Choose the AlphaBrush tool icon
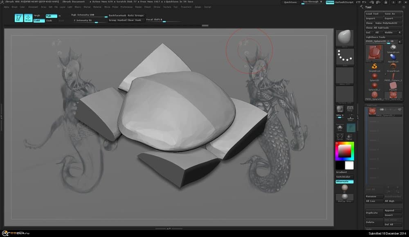 coord(393,57)
